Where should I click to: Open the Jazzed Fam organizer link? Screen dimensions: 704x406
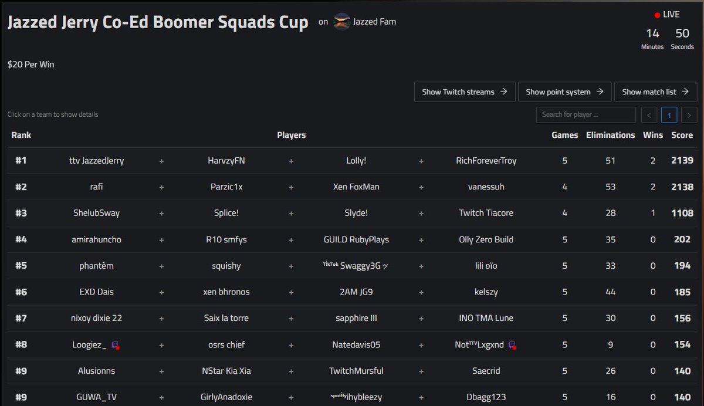click(x=374, y=22)
